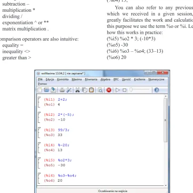This screenshot has width=193, height=193.
Task: Select the output value -10 of %o2
Action: tap(61, 120)
